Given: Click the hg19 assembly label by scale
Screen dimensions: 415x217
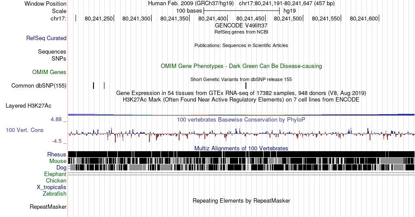Looking at the screenshot, I should (x=290, y=11).
